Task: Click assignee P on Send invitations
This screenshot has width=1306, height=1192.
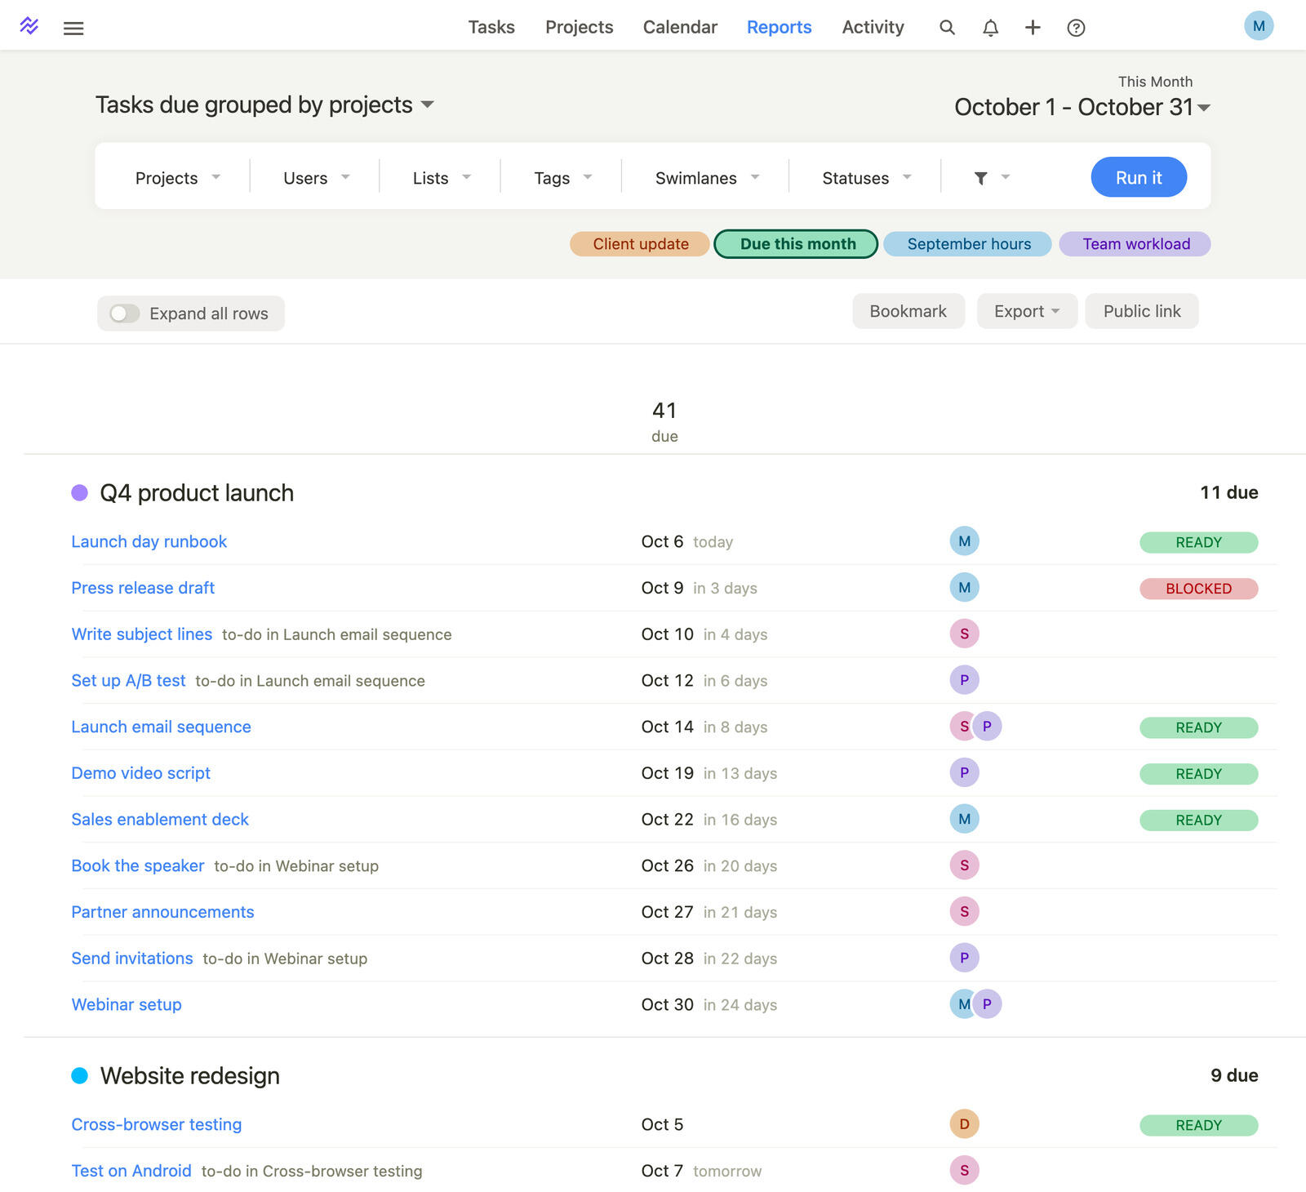Action: tap(964, 958)
